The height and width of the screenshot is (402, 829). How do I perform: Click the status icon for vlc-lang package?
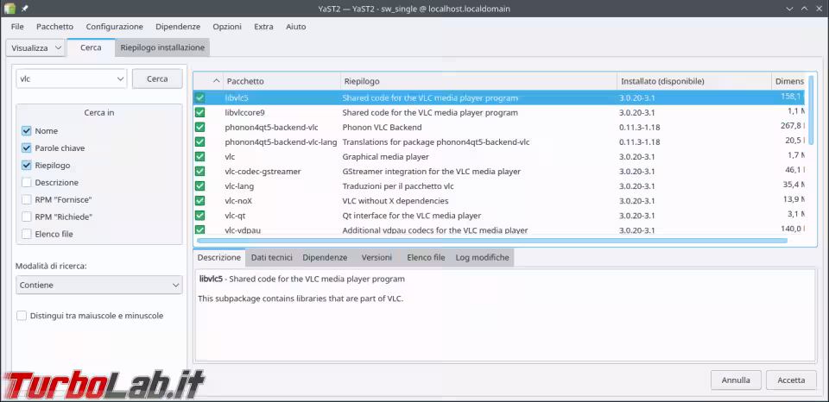click(200, 186)
